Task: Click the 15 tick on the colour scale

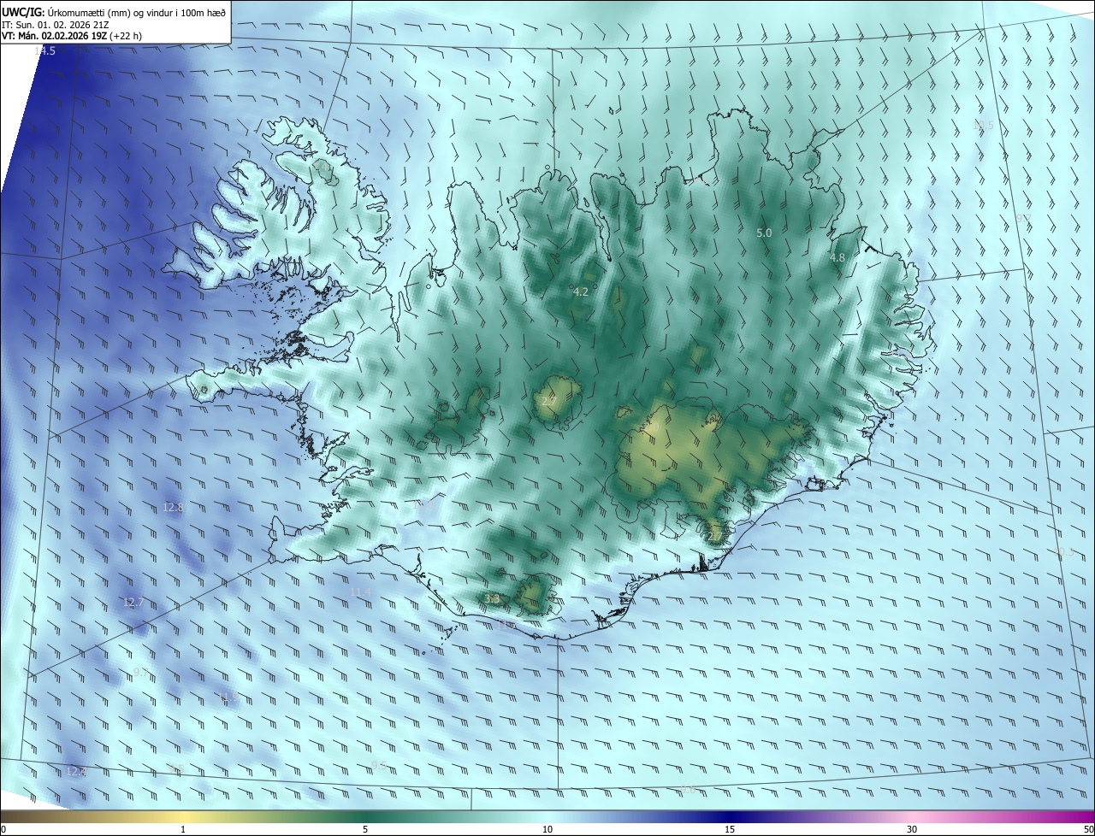Action: click(730, 829)
